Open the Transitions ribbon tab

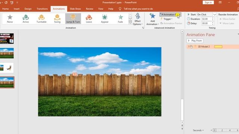pyautogui.click(x=42, y=9)
